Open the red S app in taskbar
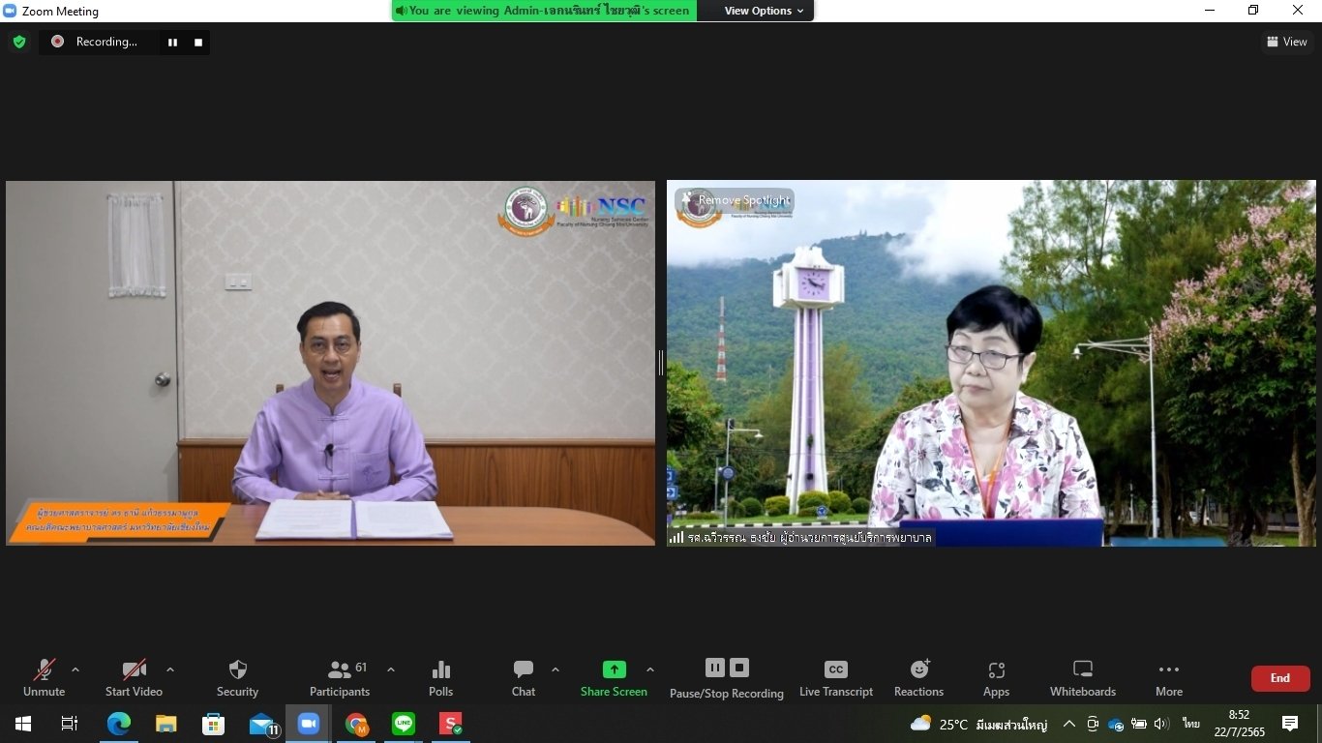 click(451, 724)
